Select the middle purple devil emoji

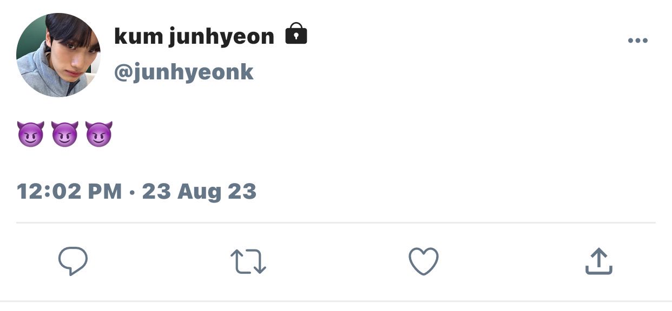pos(65,134)
